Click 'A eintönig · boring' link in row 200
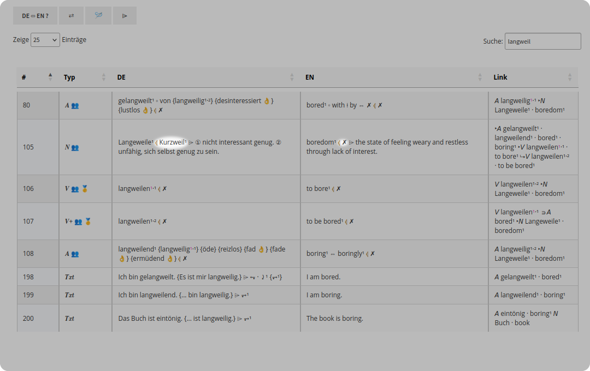The image size is (590, 371). point(523,314)
